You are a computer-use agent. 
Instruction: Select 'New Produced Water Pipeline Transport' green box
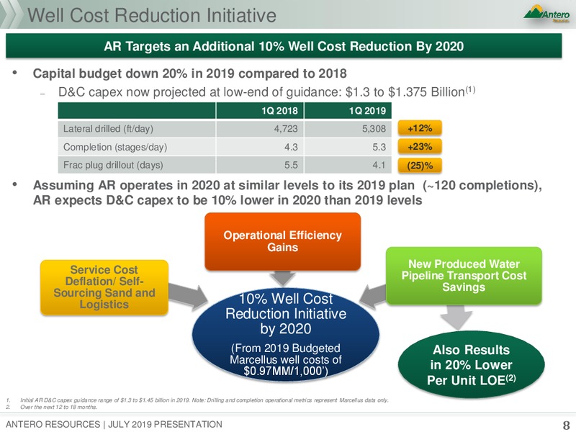click(464, 276)
